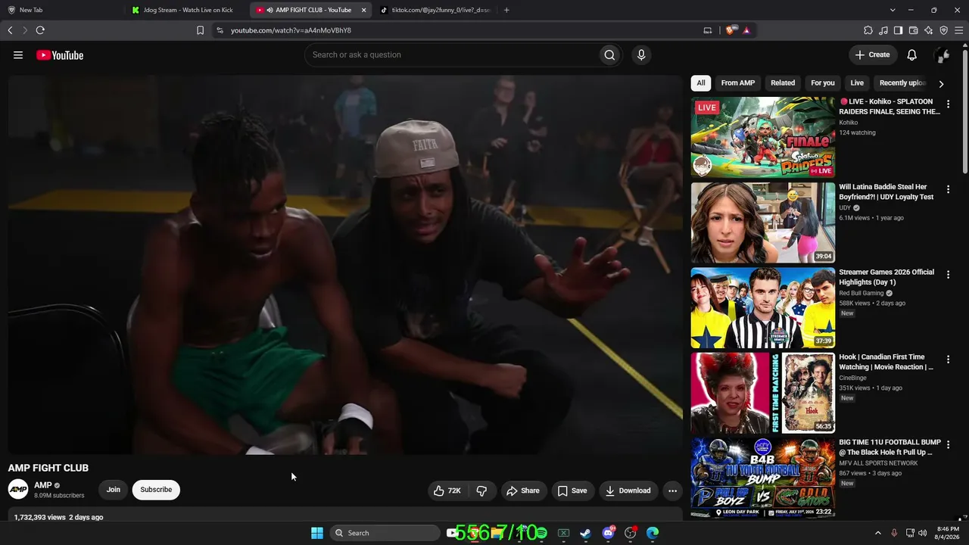The height and width of the screenshot is (545, 969).
Task: Reload the page in the browser
Action: pos(40,30)
